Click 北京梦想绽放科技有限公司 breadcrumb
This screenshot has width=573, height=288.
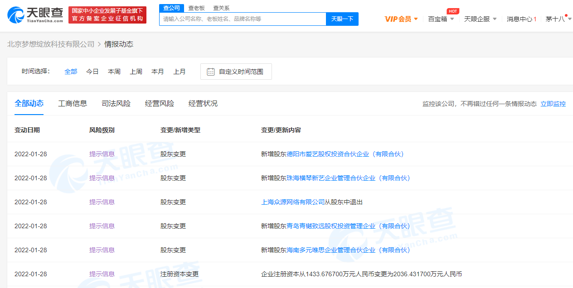tap(51, 44)
